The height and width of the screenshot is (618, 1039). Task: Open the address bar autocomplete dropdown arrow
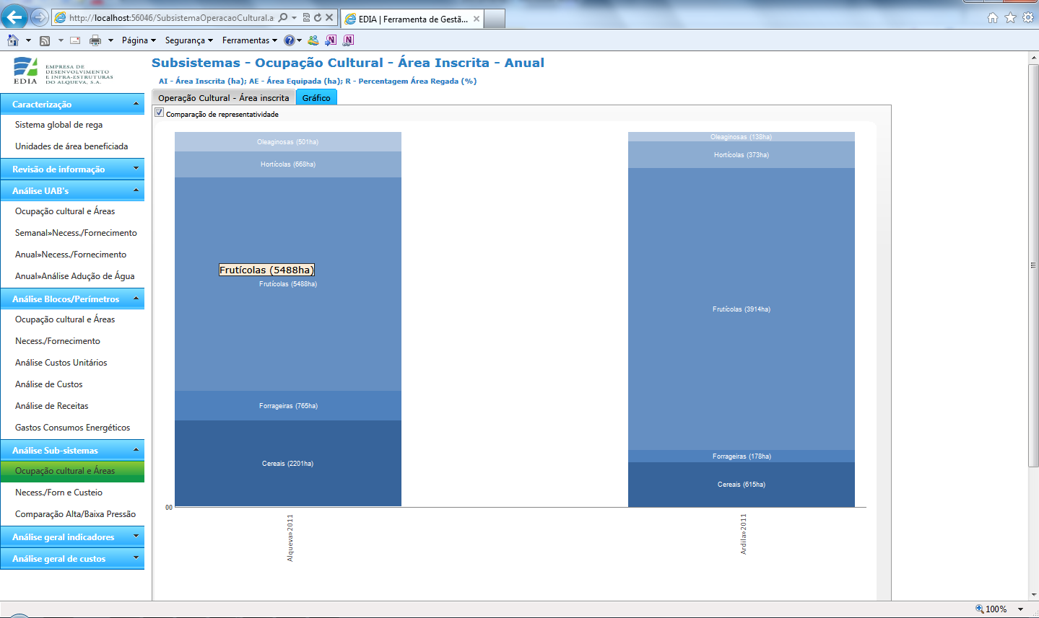[294, 17]
